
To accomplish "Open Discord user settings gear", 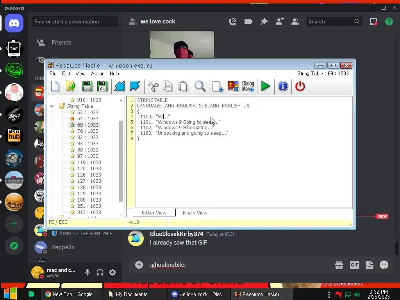I will (112, 272).
